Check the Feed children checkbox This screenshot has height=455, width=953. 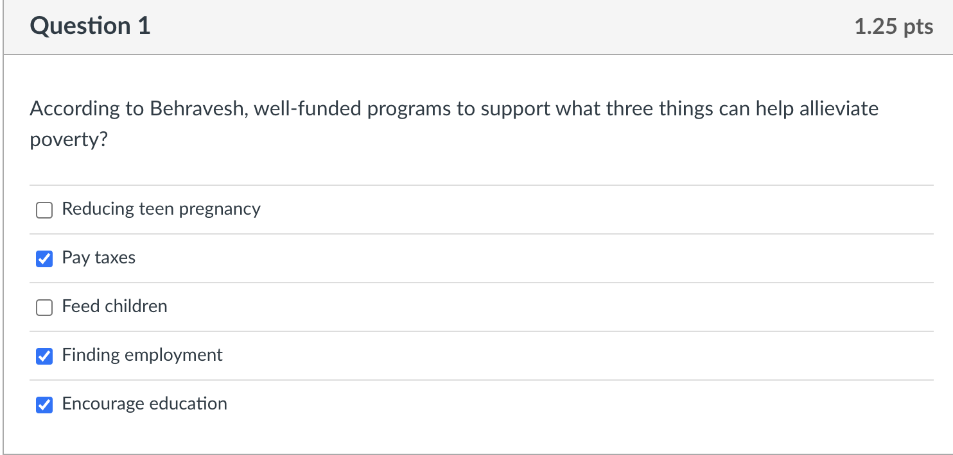(44, 307)
